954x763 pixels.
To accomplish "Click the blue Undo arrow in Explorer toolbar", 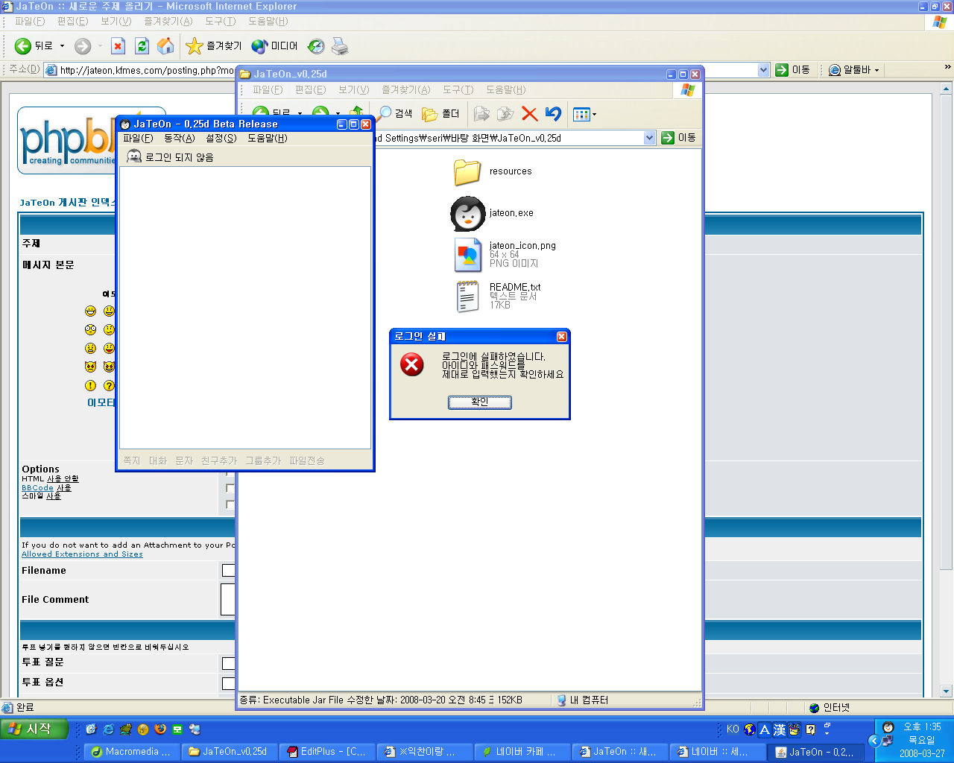I will [553, 113].
